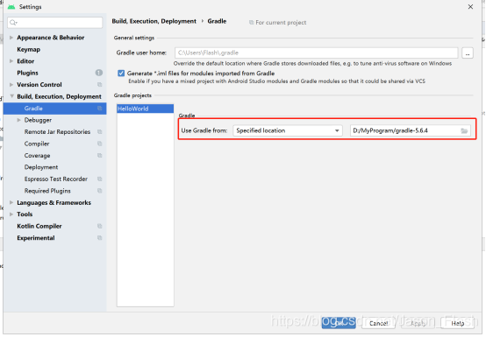486x337 pixels.
Task: Click the Plugins update badge icon
Action: tap(99, 73)
